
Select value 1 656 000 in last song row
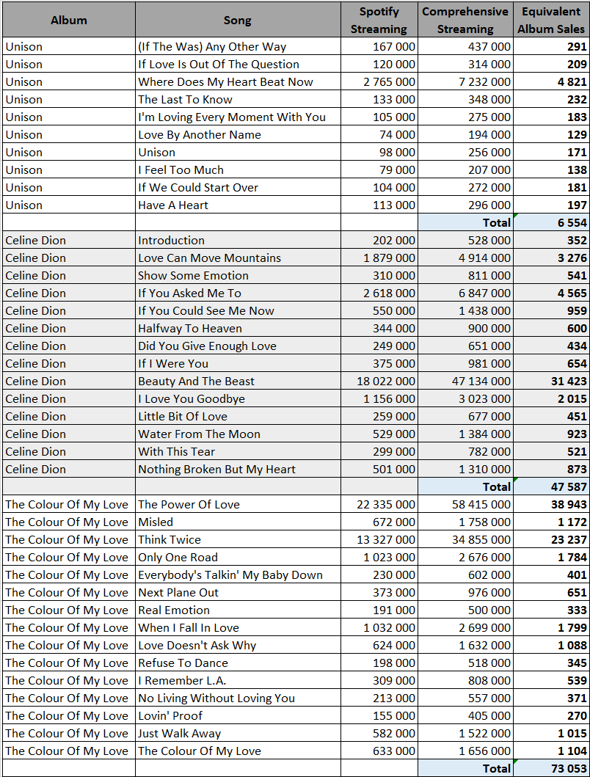pos(465,751)
